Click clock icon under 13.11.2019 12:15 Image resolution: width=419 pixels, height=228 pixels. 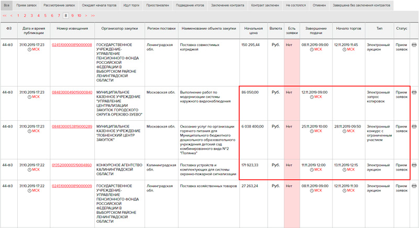pyautogui.click(x=344, y=170)
